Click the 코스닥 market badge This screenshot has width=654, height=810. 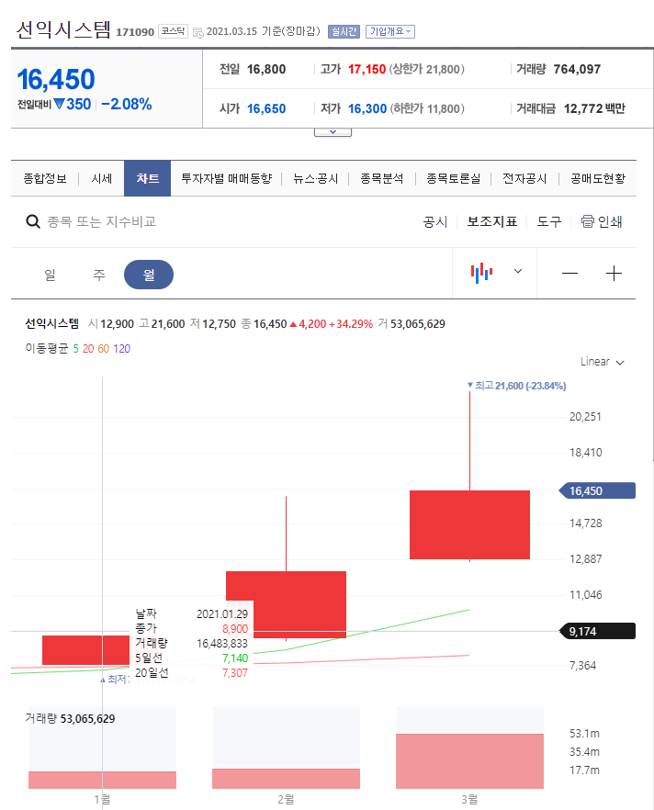pos(173,31)
